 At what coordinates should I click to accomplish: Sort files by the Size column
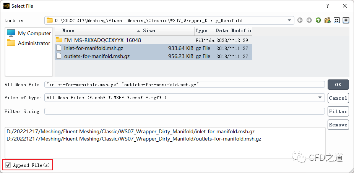(x=168, y=31)
